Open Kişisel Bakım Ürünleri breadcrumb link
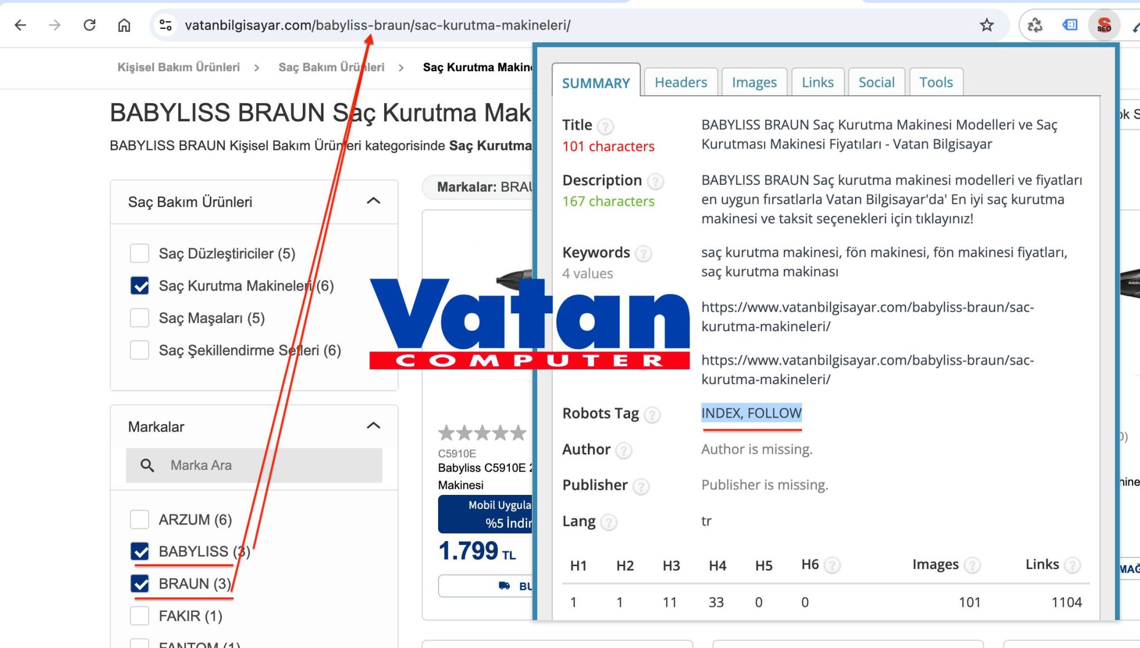1140x648 pixels. 178,67
